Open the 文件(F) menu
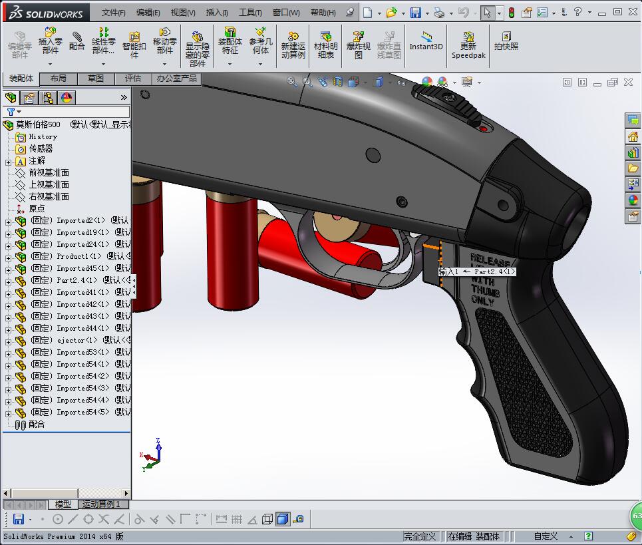642x545 pixels. click(113, 13)
